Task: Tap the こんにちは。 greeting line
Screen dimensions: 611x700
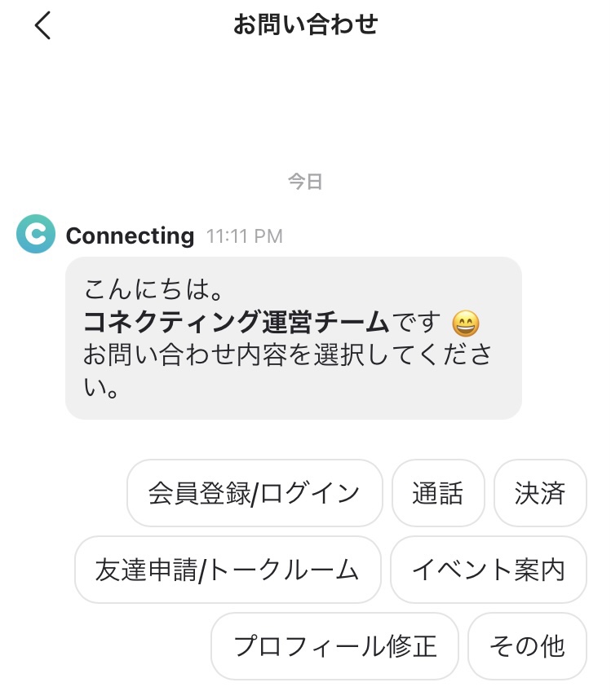Action: coord(153,289)
